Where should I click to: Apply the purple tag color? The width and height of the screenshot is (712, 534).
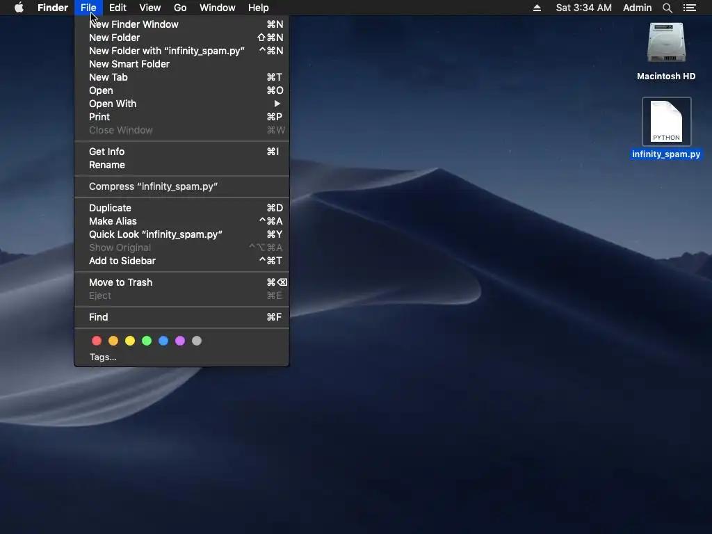point(180,341)
